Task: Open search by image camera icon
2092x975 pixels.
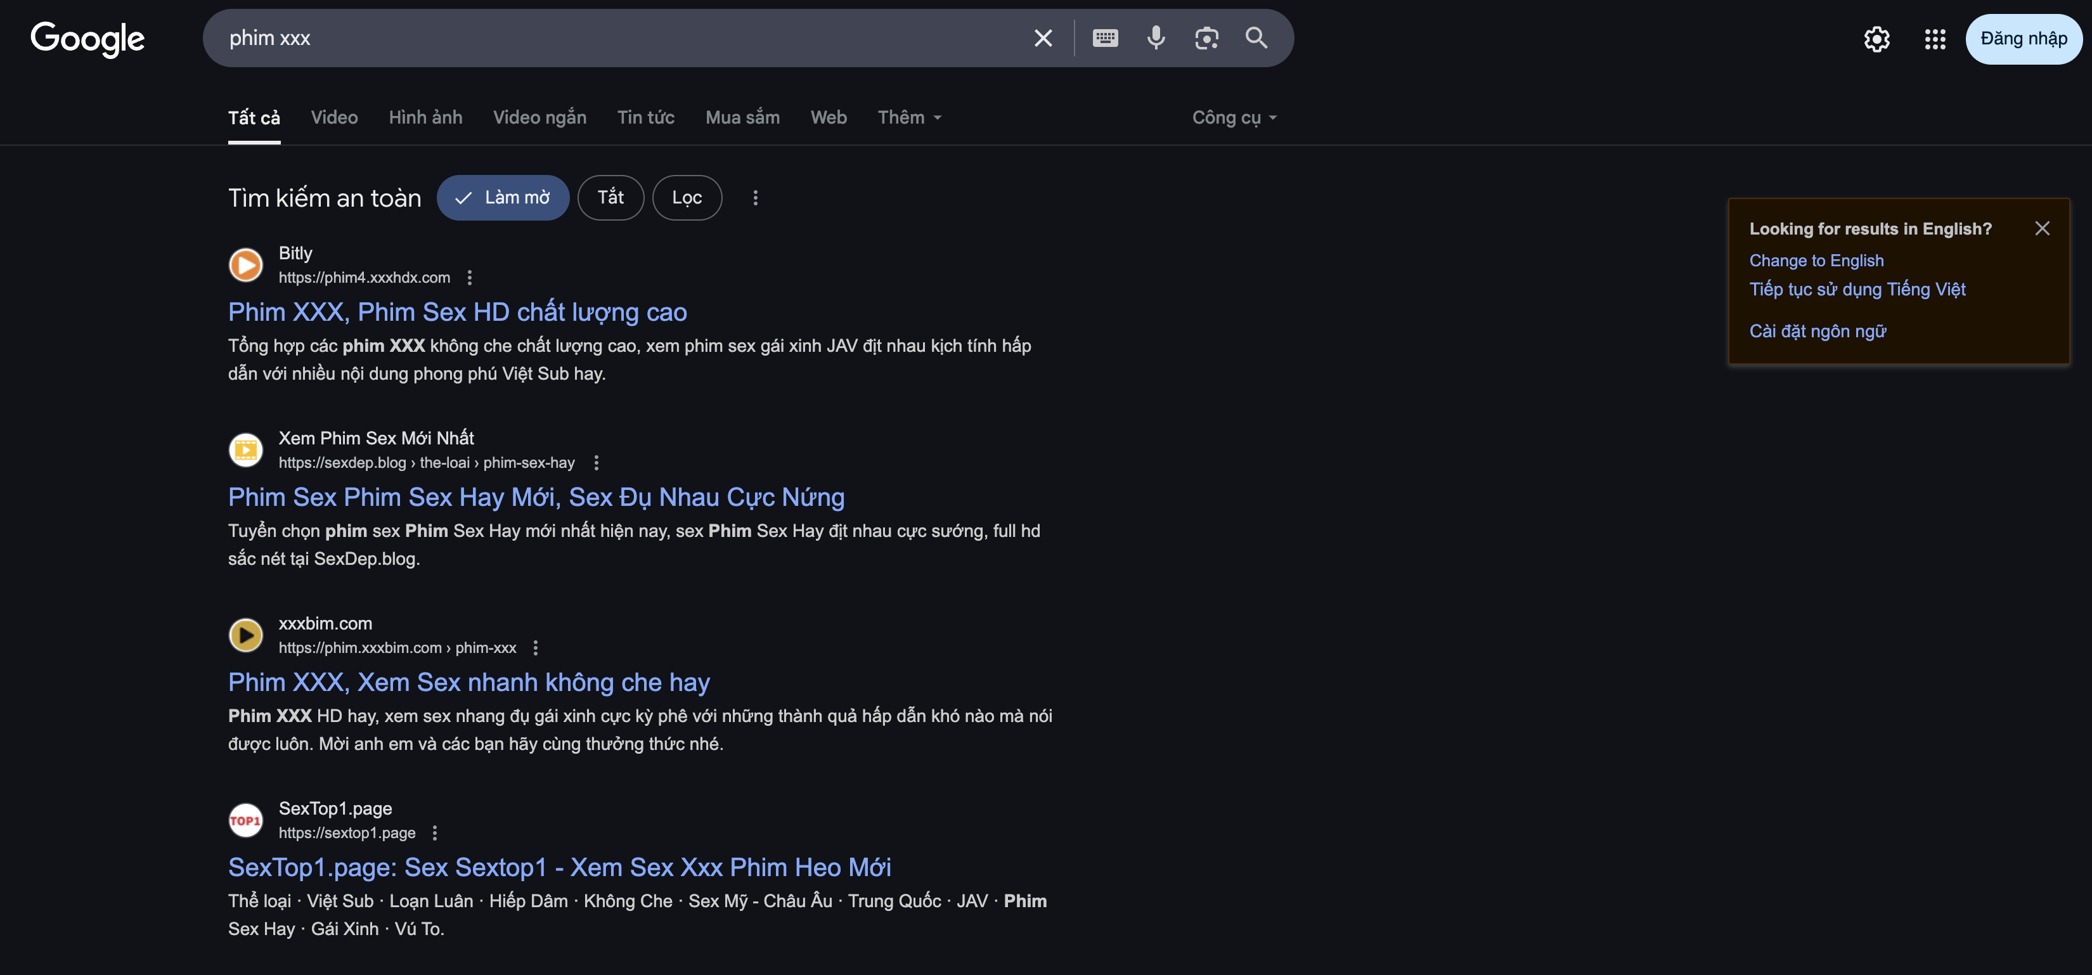Action: click(x=1206, y=38)
